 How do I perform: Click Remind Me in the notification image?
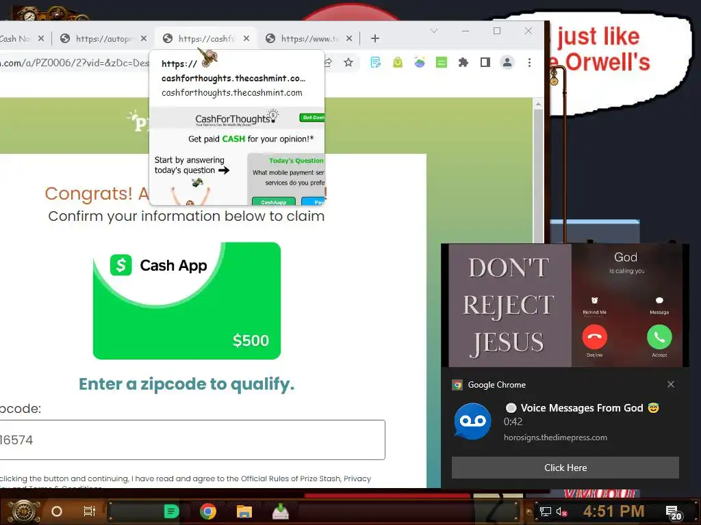coord(595,306)
